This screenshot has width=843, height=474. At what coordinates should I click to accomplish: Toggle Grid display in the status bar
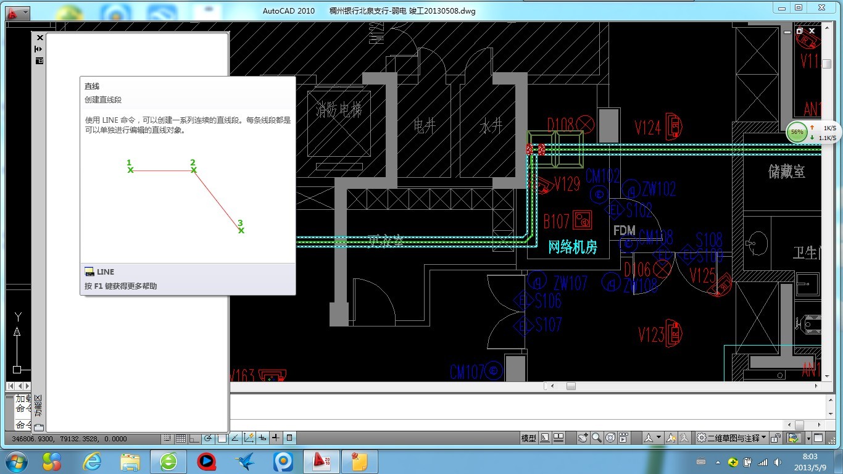coord(181,438)
